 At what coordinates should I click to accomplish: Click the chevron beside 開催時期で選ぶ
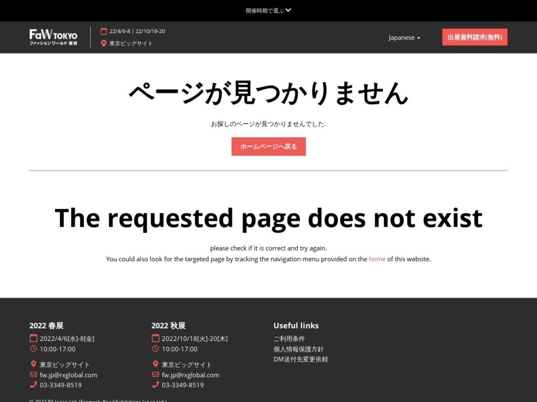coord(288,10)
